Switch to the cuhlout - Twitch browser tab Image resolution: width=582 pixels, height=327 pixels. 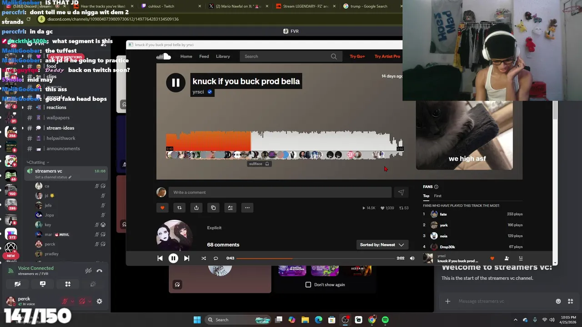pyautogui.click(x=171, y=6)
